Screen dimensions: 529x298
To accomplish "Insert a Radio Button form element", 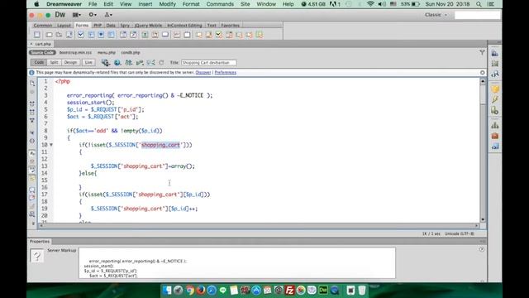I will [101, 35].
